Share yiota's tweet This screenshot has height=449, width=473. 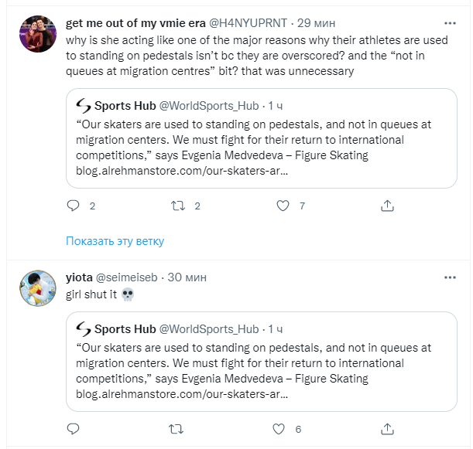pos(387,428)
